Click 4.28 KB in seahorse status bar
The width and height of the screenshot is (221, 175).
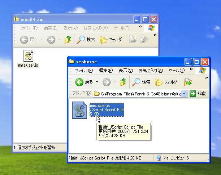tap(134, 158)
